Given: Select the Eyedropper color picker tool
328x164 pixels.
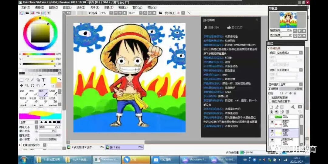Looking at the screenshot, I should tap(44, 86).
